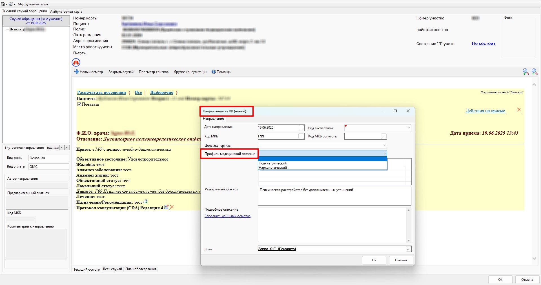Click the Дата направления date field
This screenshot has width=541, height=285.
pos(278,128)
